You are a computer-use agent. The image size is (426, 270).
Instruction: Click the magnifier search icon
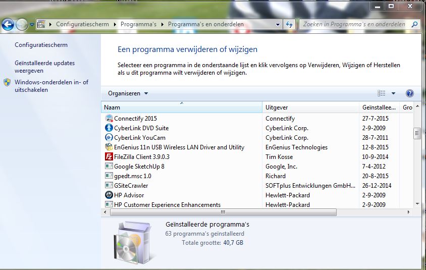414,24
